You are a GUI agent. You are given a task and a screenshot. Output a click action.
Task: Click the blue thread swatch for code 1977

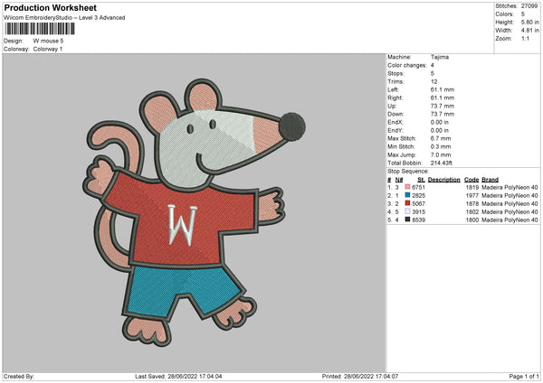coord(407,195)
